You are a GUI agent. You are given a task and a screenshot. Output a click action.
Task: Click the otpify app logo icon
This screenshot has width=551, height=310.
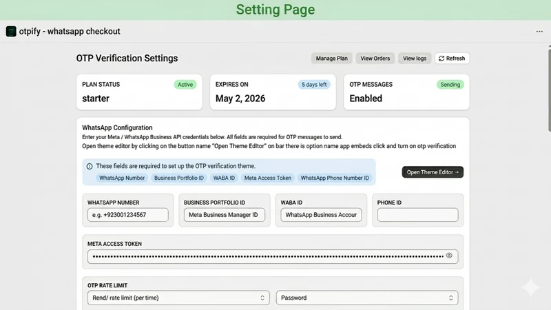pyautogui.click(x=11, y=31)
